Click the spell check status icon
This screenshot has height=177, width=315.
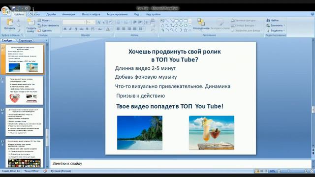pos(45,171)
